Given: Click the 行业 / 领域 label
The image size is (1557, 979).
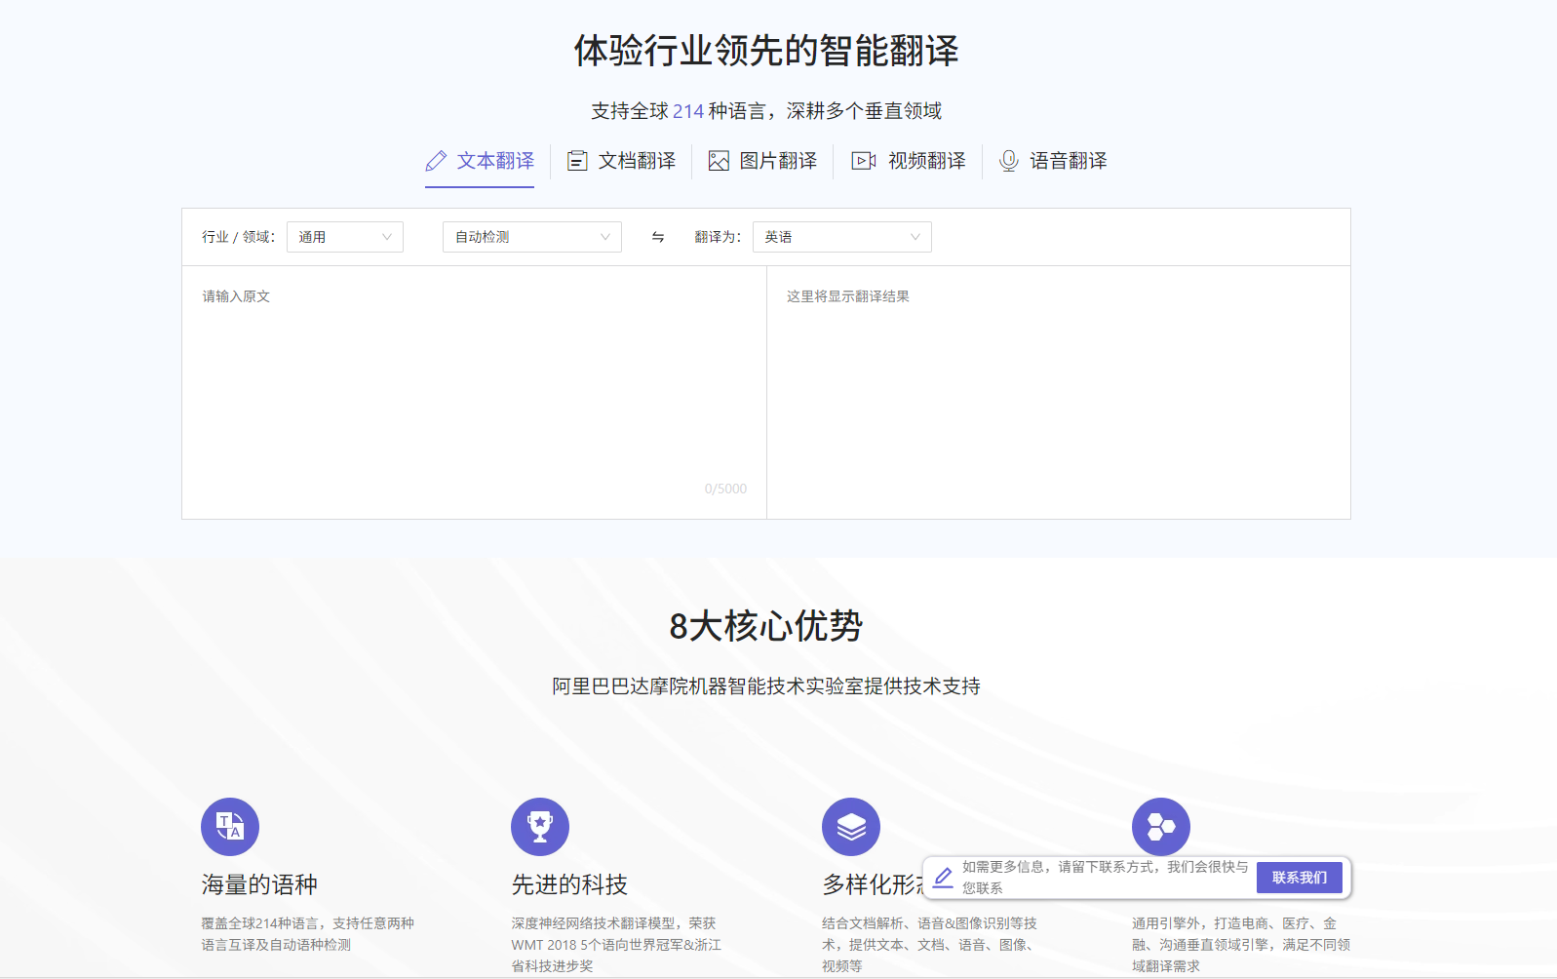Looking at the screenshot, I should click(x=239, y=237).
